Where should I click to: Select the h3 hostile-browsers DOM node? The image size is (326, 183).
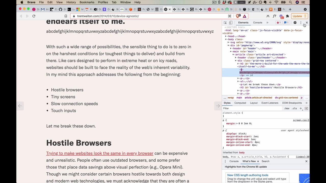tap(271, 87)
